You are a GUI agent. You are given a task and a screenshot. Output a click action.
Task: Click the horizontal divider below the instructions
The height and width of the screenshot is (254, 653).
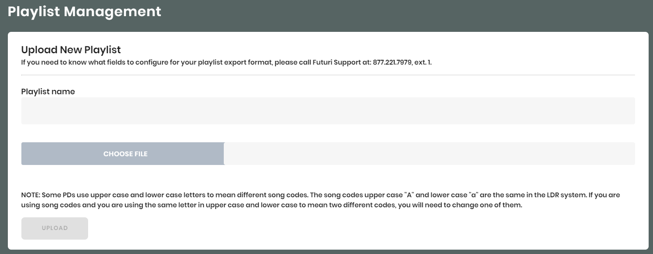point(328,75)
